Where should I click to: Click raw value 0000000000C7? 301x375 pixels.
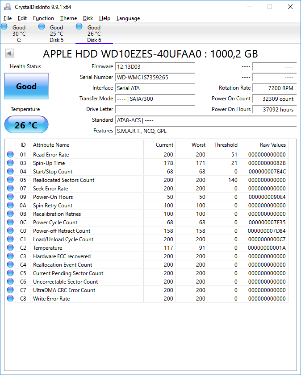267,239
